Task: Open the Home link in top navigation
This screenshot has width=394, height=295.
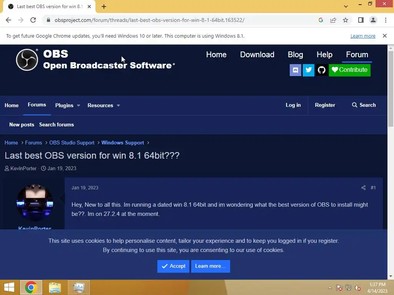Action: pyautogui.click(x=216, y=55)
